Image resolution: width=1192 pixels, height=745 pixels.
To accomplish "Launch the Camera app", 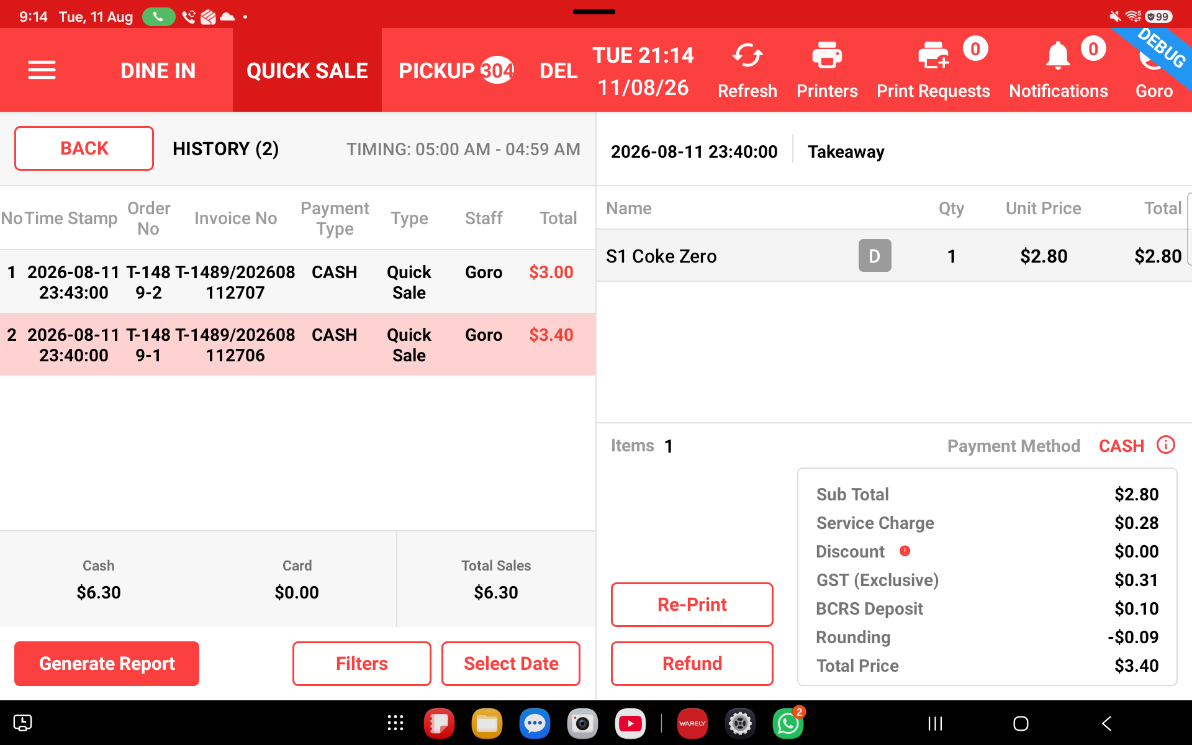I will (582, 723).
